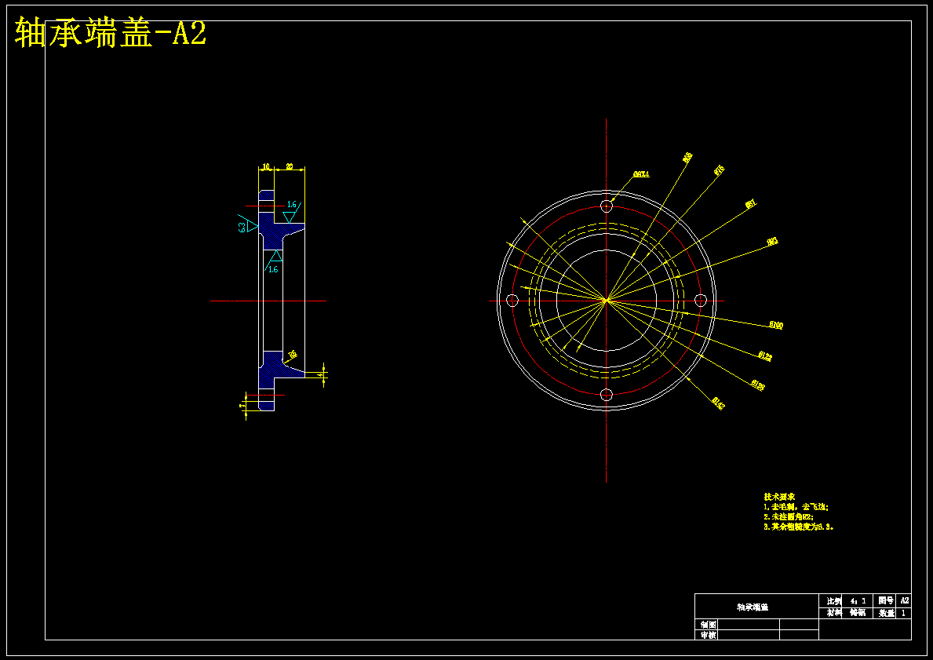Pick the cyan "6.3" surface roughness value
This screenshot has height=660, width=933.
242,227
